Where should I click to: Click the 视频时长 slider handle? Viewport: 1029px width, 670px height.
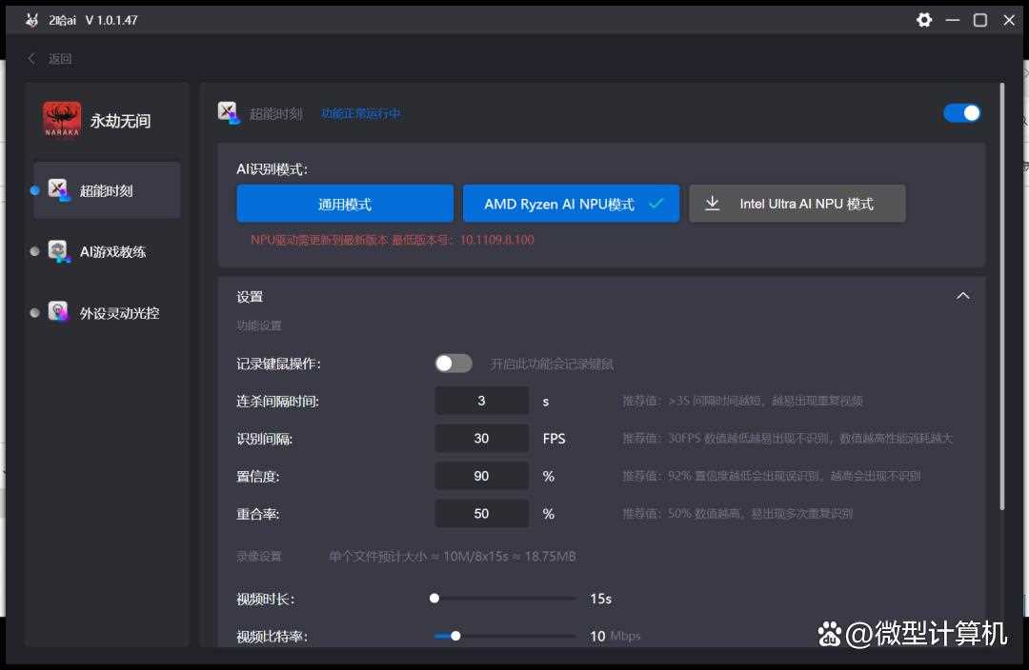(x=434, y=599)
